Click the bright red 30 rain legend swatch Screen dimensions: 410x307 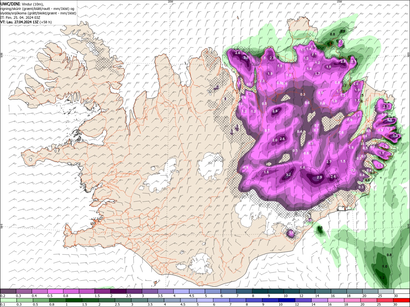click(x=402, y=300)
